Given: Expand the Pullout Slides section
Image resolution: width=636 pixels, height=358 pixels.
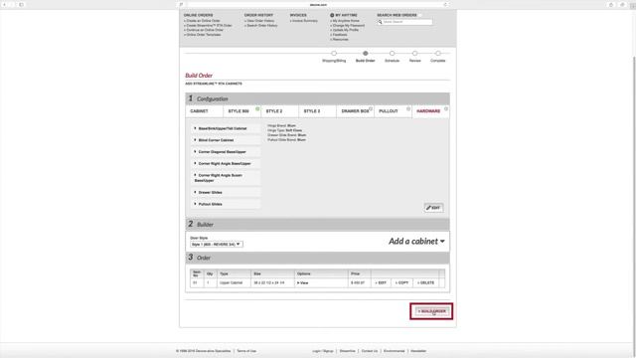Looking at the screenshot, I should coord(226,204).
